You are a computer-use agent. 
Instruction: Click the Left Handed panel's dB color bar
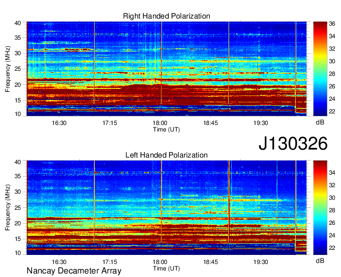pos(320,208)
